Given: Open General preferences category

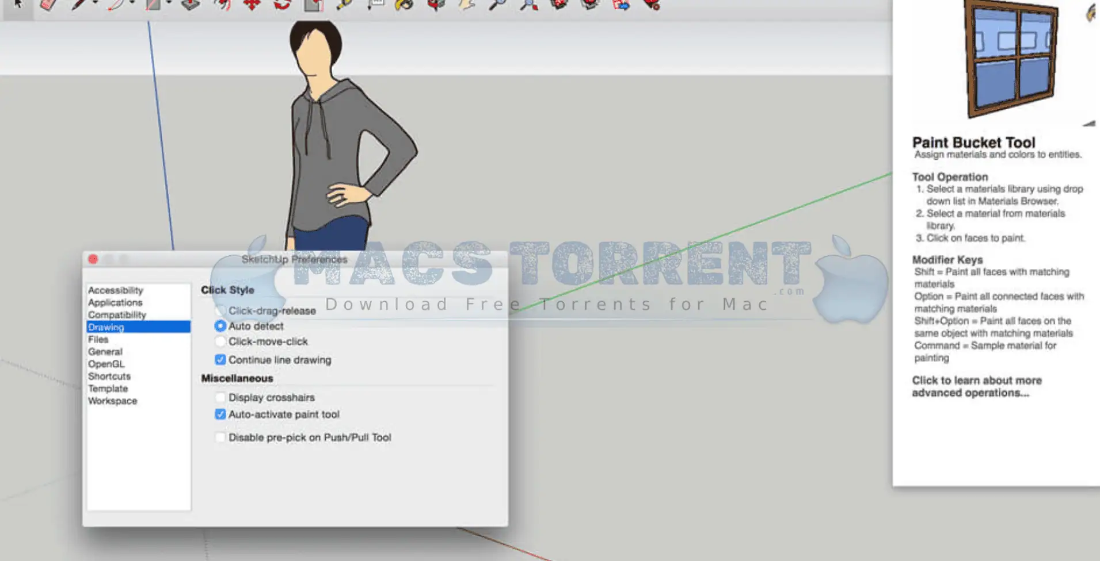Looking at the screenshot, I should point(138,352).
